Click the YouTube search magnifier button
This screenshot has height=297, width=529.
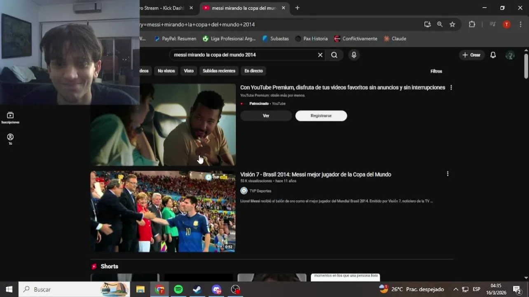(334, 55)
